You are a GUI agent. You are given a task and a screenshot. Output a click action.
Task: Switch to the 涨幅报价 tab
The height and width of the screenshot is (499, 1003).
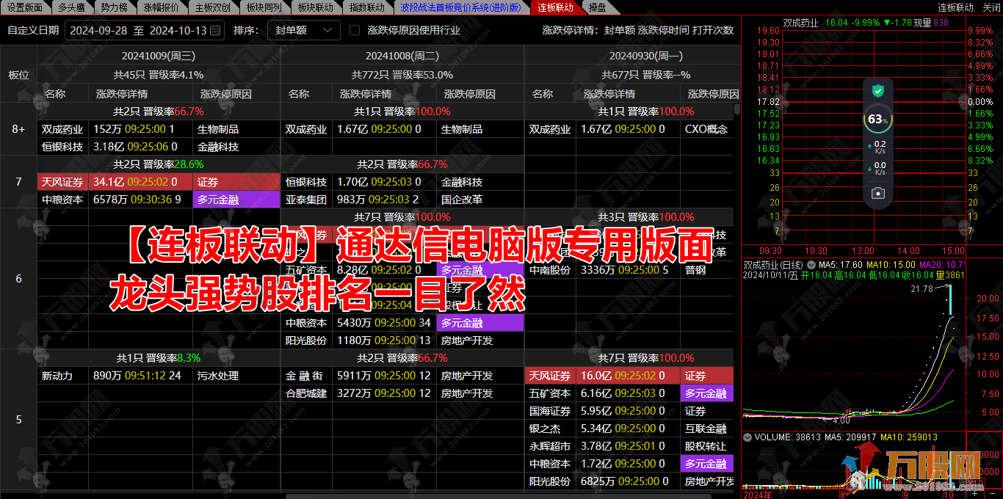[161, 7]
